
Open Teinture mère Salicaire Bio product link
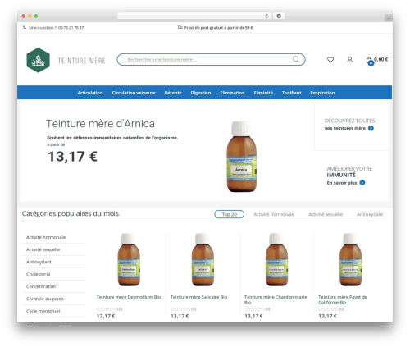point(198,297)
